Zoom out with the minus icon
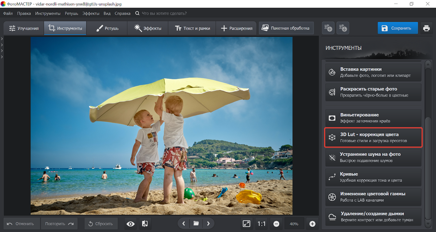This screenshot has width=436, height=232. coord(276,224)
